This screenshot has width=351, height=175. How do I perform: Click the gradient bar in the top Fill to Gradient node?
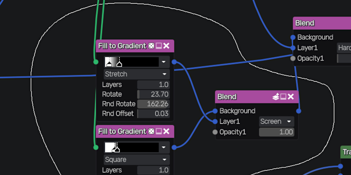[132, 62]
